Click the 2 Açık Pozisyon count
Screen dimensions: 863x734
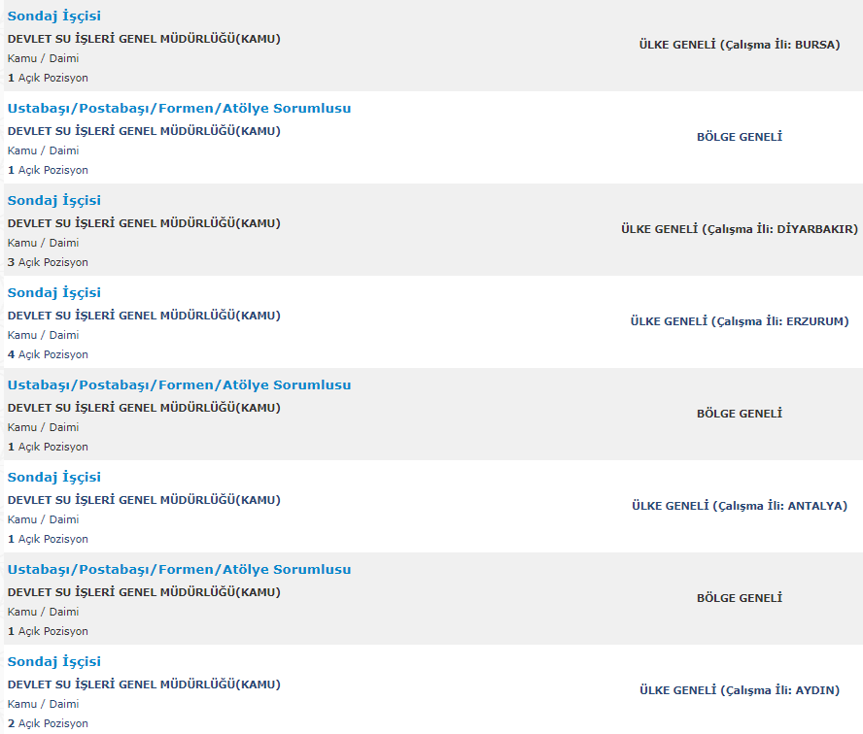(x=48, y=723)
